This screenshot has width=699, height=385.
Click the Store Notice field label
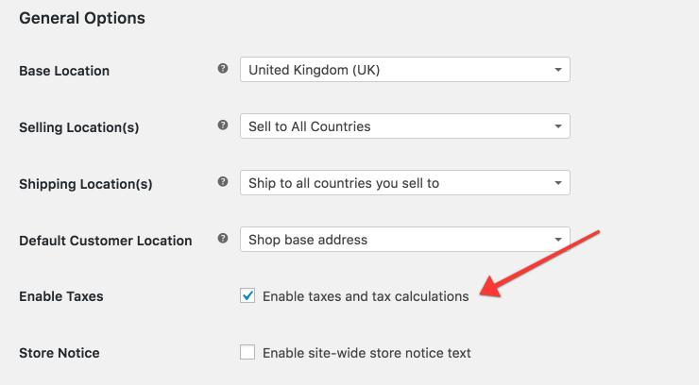tap(60, 353)
